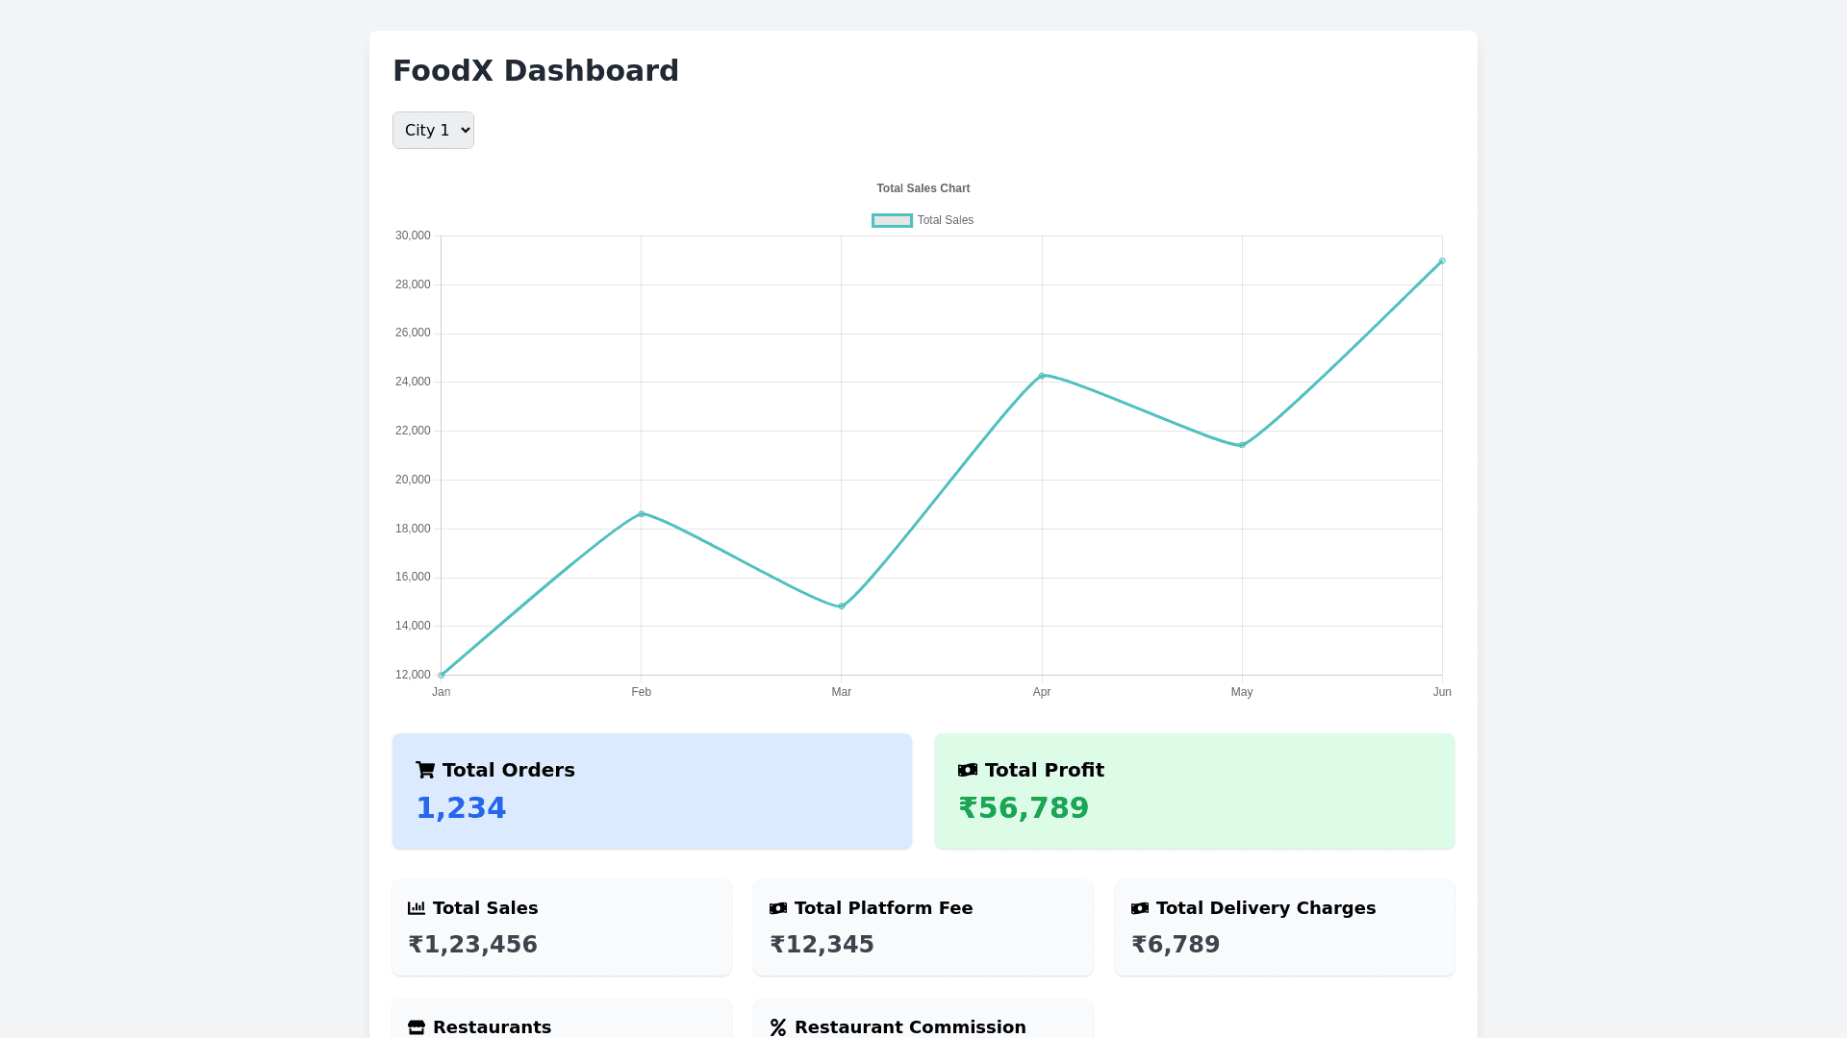The image size is (1847, 1038).
Task: Open the City 1 dropdown selector
Action: pos(433,131)
